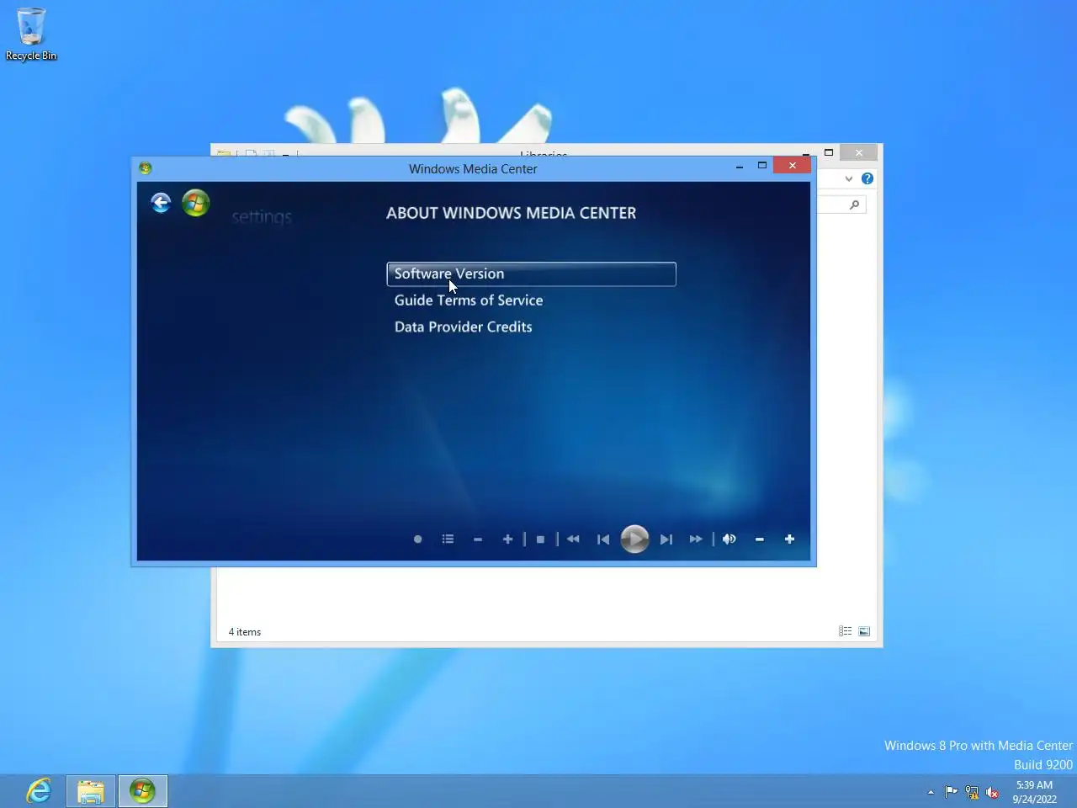
Task: Click the round Play button
Action: 634,539
